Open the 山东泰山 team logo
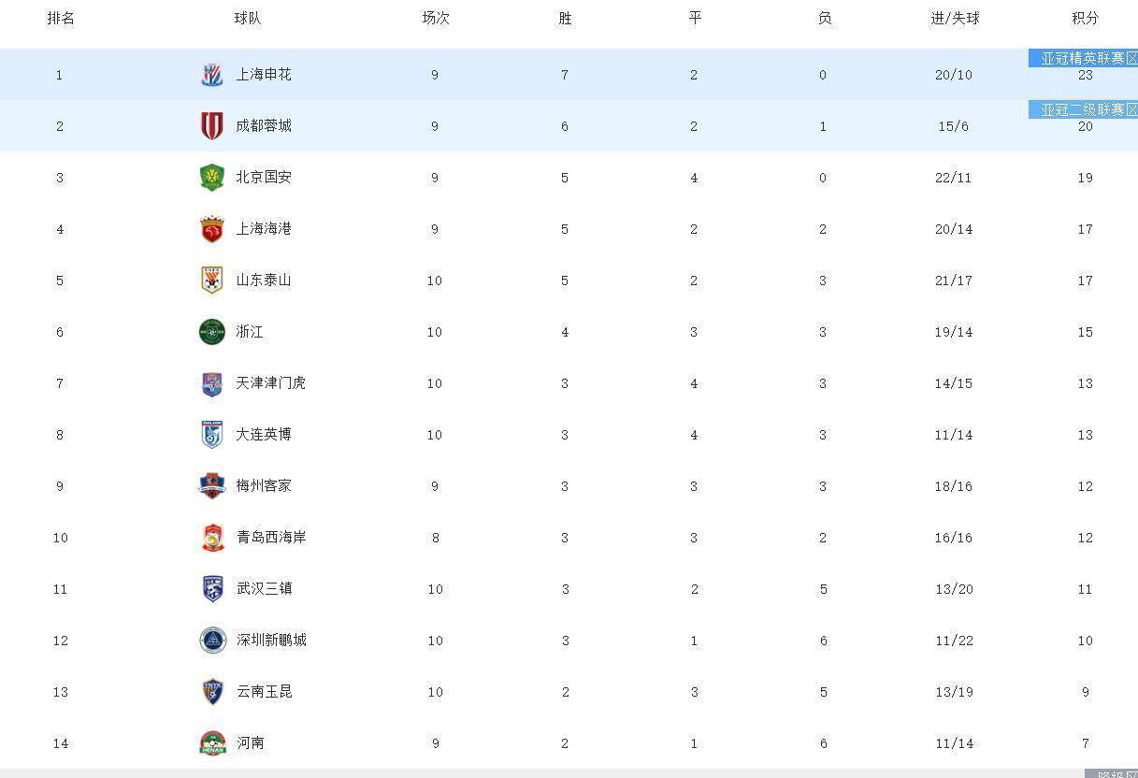The height and width of the screenshot is (778, 1138). [x=212, y=280]
